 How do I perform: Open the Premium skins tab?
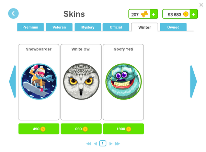click(30, 27)
